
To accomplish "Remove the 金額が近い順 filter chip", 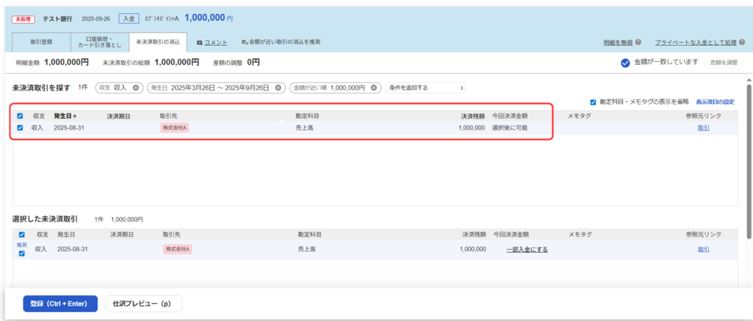I will click(x=374, y=88).
